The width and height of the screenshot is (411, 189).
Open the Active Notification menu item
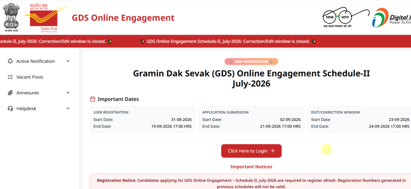[39, 61]
